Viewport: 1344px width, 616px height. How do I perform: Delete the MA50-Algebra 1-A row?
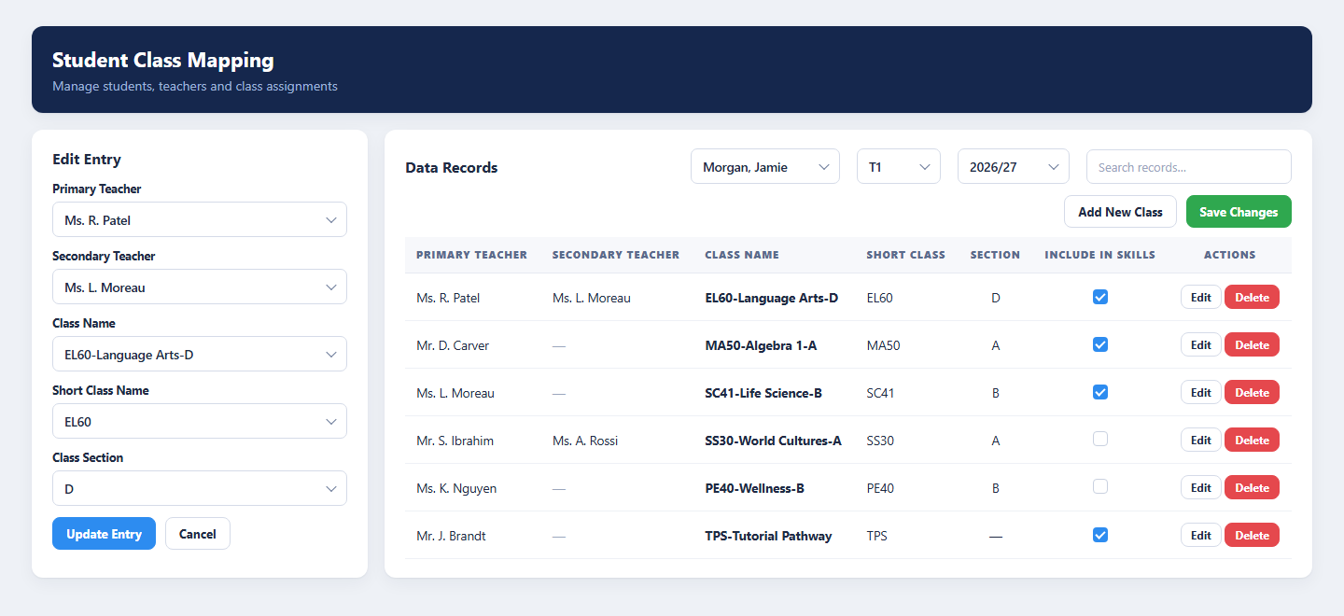click(x=1252, y=345)
